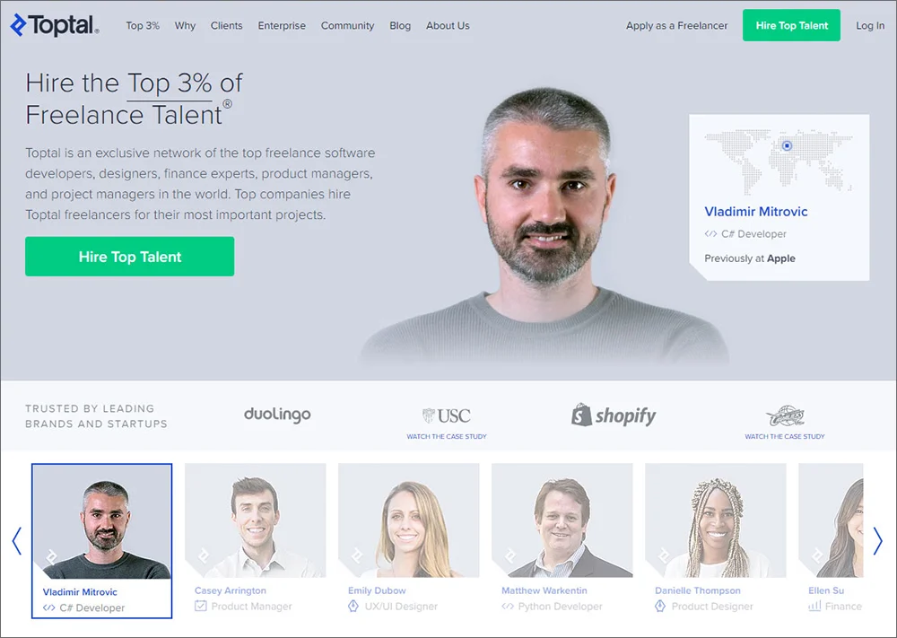Click Hire Top Talent button in header
Image resolution: width=897 pixels, height=638 pixels.
pos(791,25)
